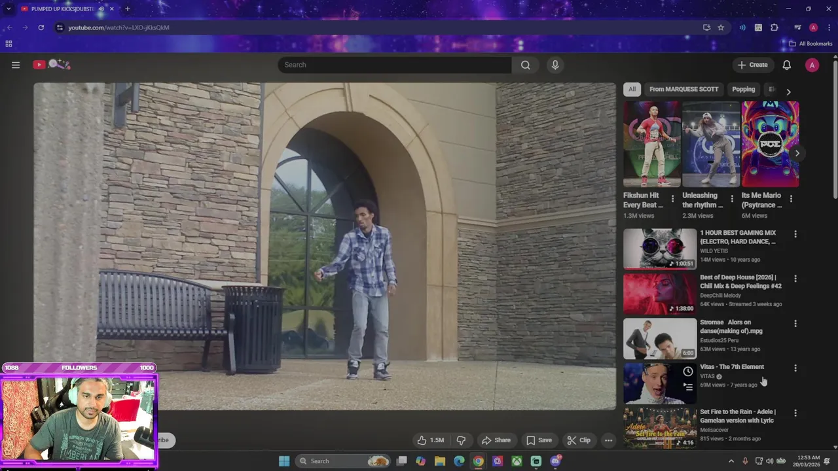Click the Chrome address bar URL

(x=118, y=27)
